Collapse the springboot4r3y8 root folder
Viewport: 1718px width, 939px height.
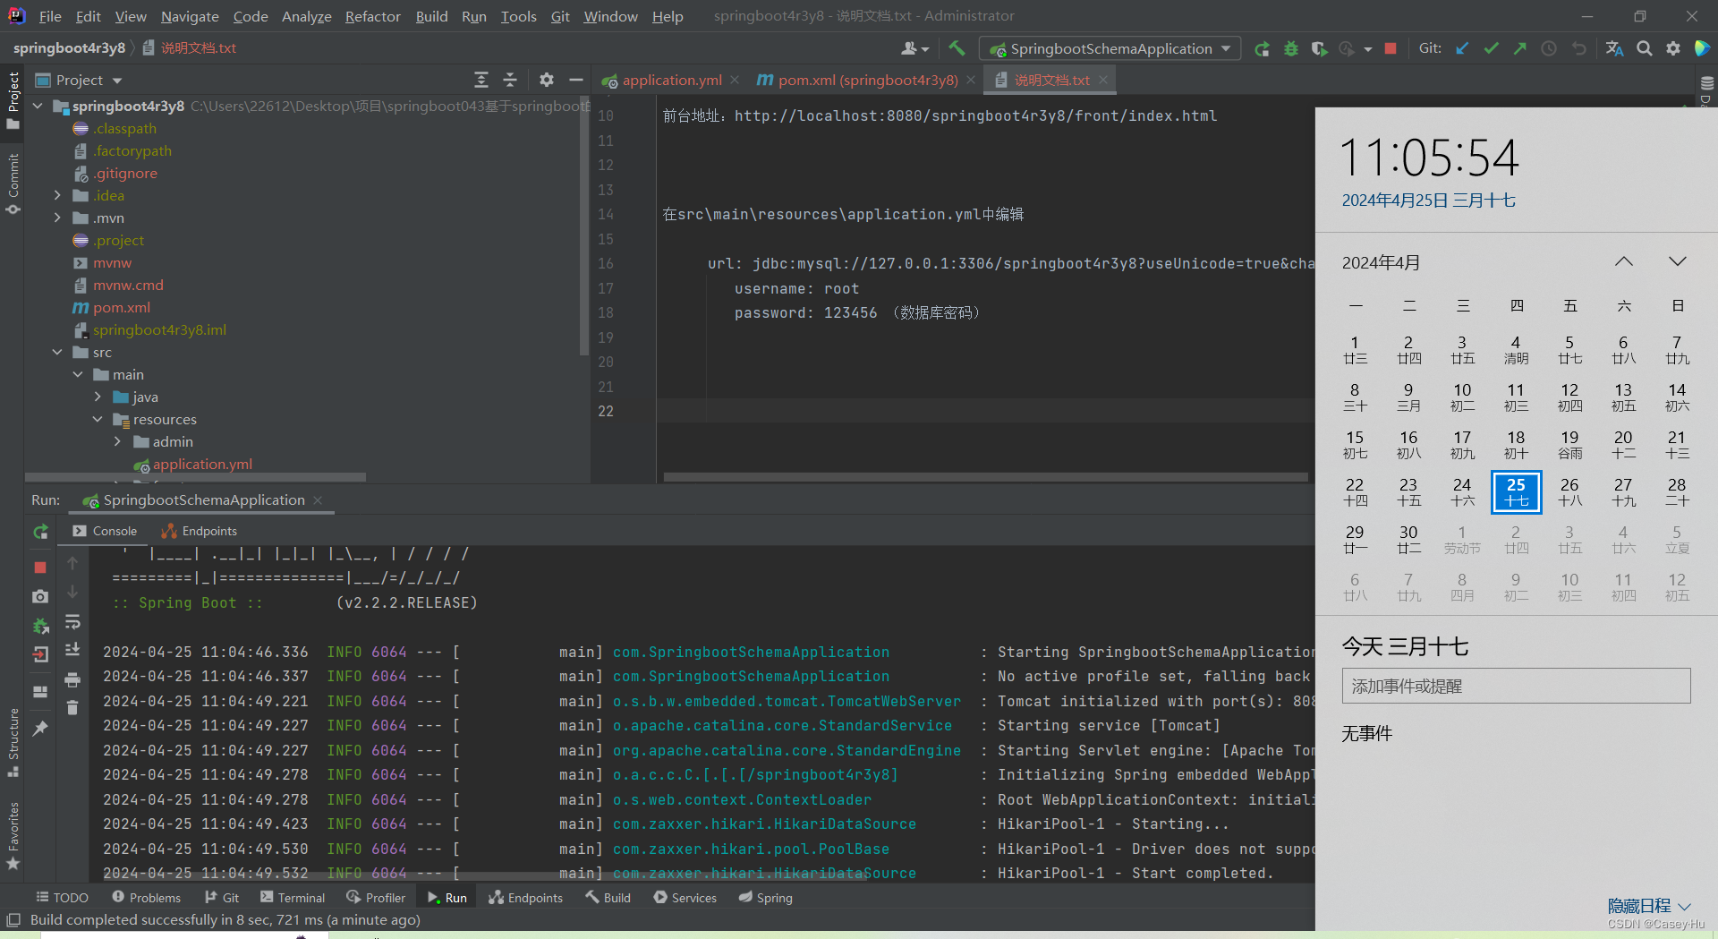coord(38,106)
